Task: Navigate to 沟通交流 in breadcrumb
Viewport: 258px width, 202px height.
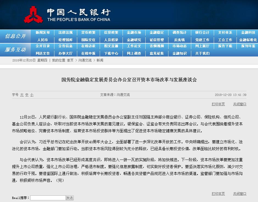Action: pos(85,60)
